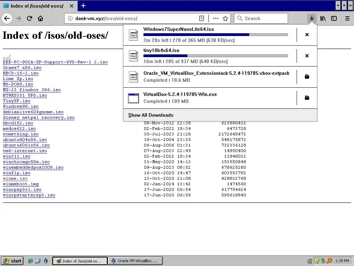
Task: Click the security shield tray icon
Action: (x=317, y=261)
